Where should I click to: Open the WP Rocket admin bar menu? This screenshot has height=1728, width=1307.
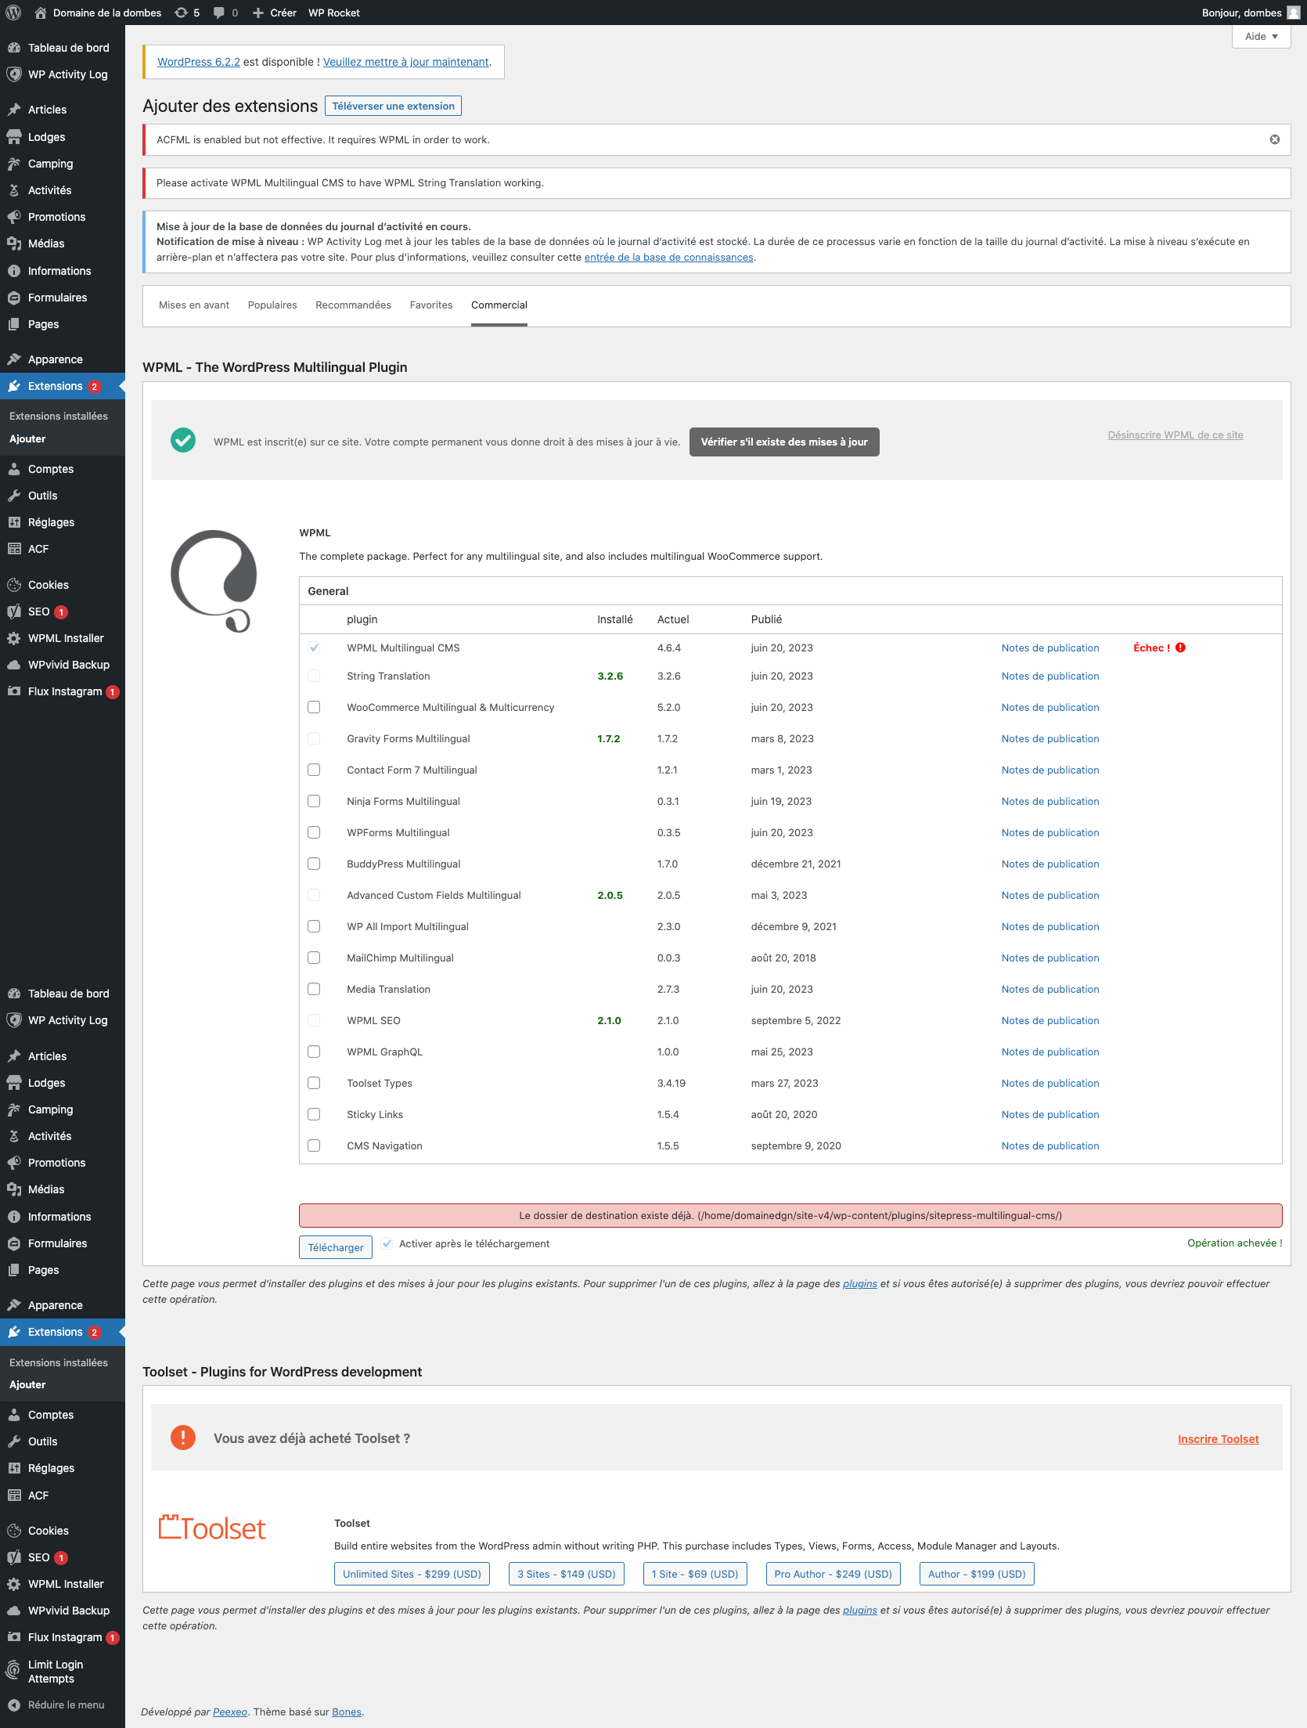(x=334, y=13)
